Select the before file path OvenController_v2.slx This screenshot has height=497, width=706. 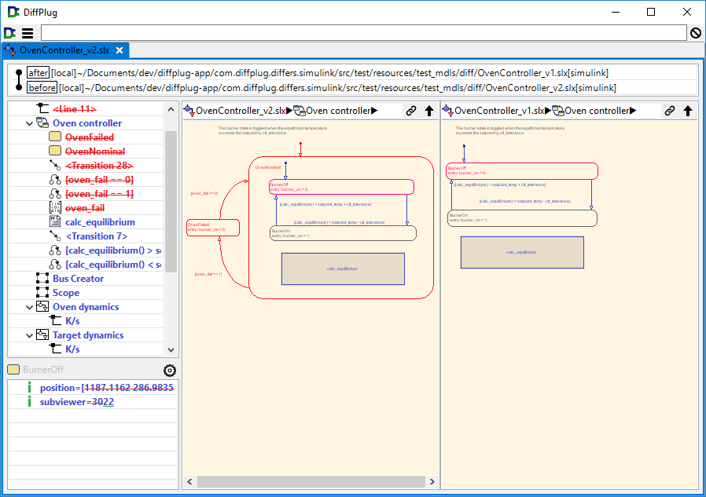pyautogui.click(x=337, y=88)
